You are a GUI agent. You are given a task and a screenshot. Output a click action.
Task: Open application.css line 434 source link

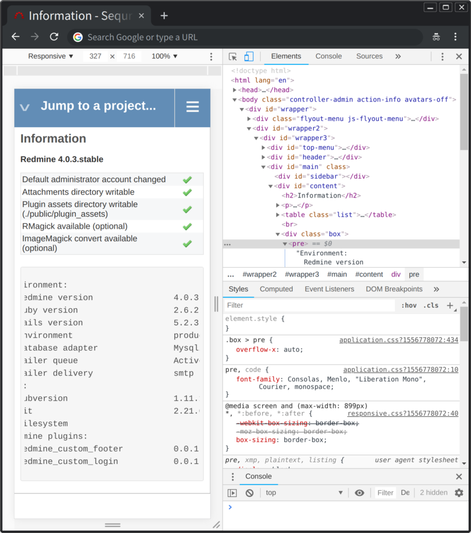399,340
